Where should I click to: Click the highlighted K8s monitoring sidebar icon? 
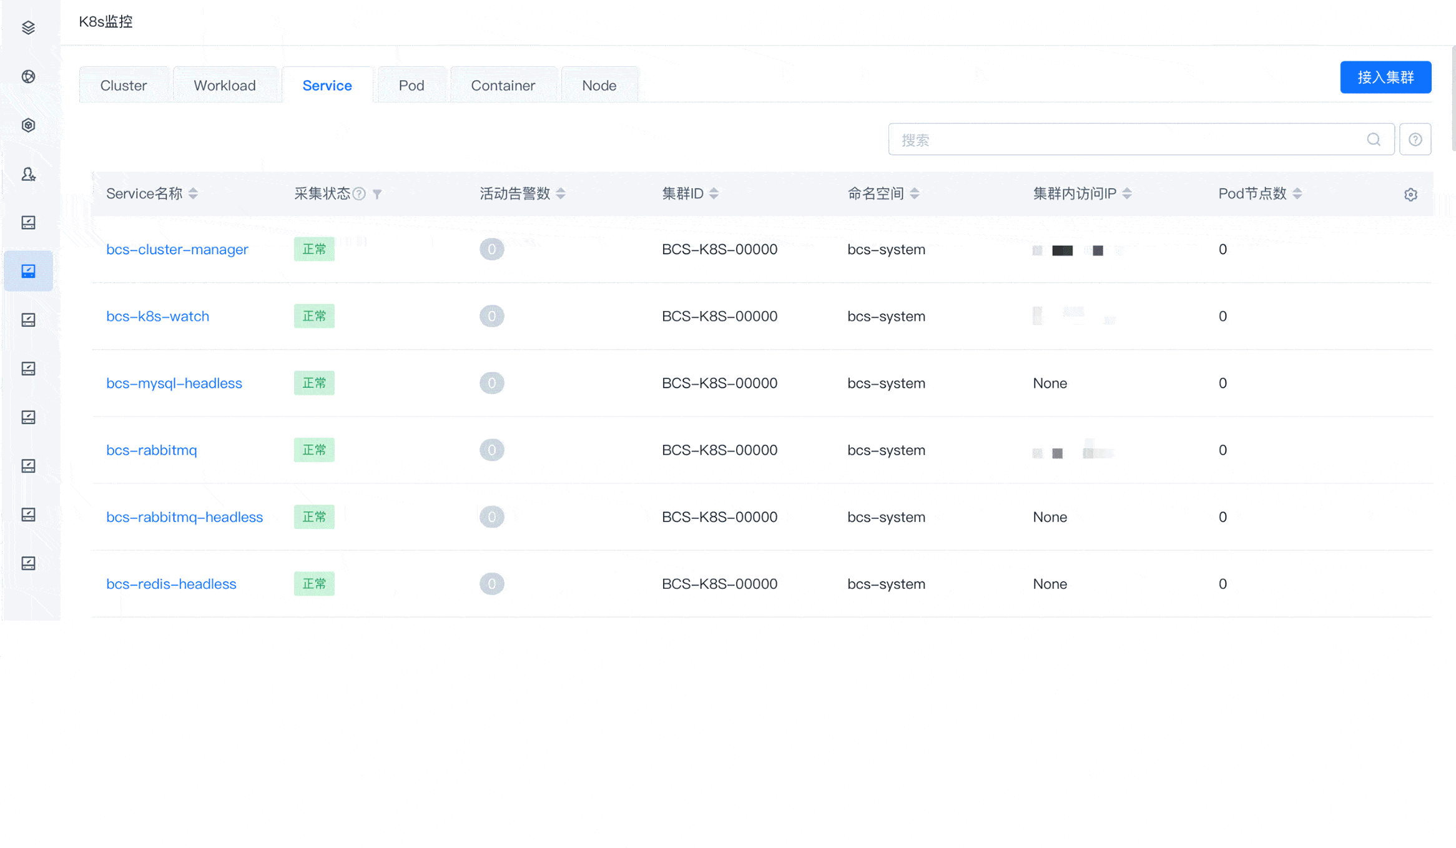point(28,271)
